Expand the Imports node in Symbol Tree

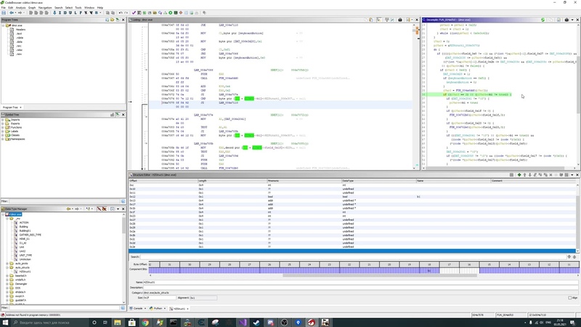(x=4, y=120)
